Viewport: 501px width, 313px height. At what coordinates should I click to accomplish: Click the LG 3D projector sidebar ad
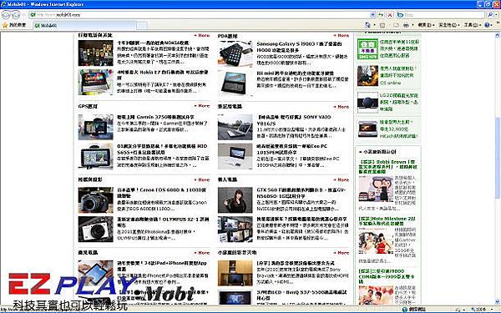[388, 102]
